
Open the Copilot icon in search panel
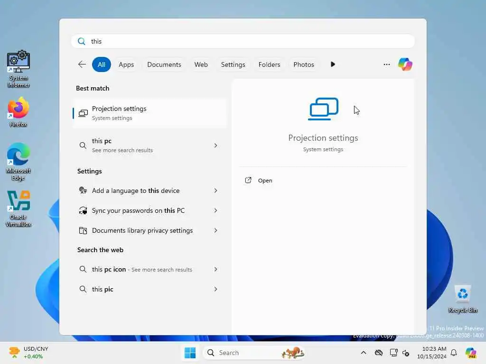pyautogui.click(x=405, y=64)
